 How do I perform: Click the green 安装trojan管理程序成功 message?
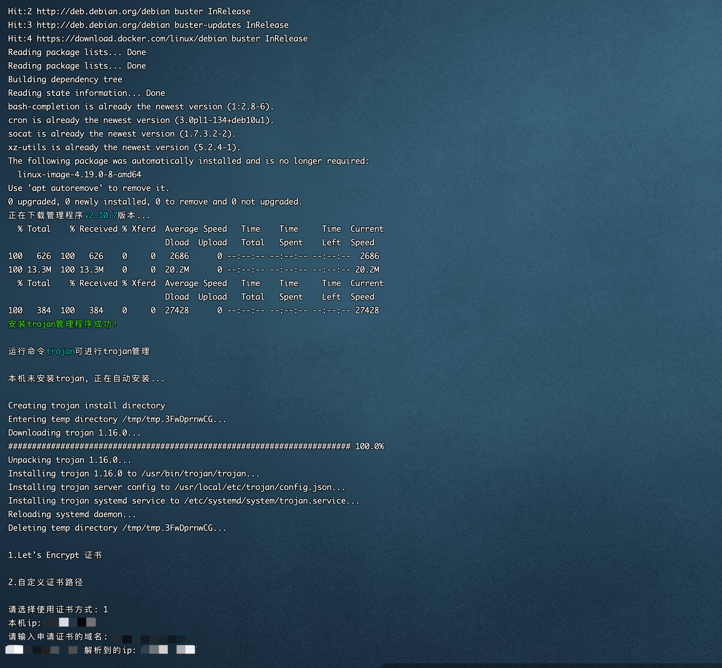(62, 324)
